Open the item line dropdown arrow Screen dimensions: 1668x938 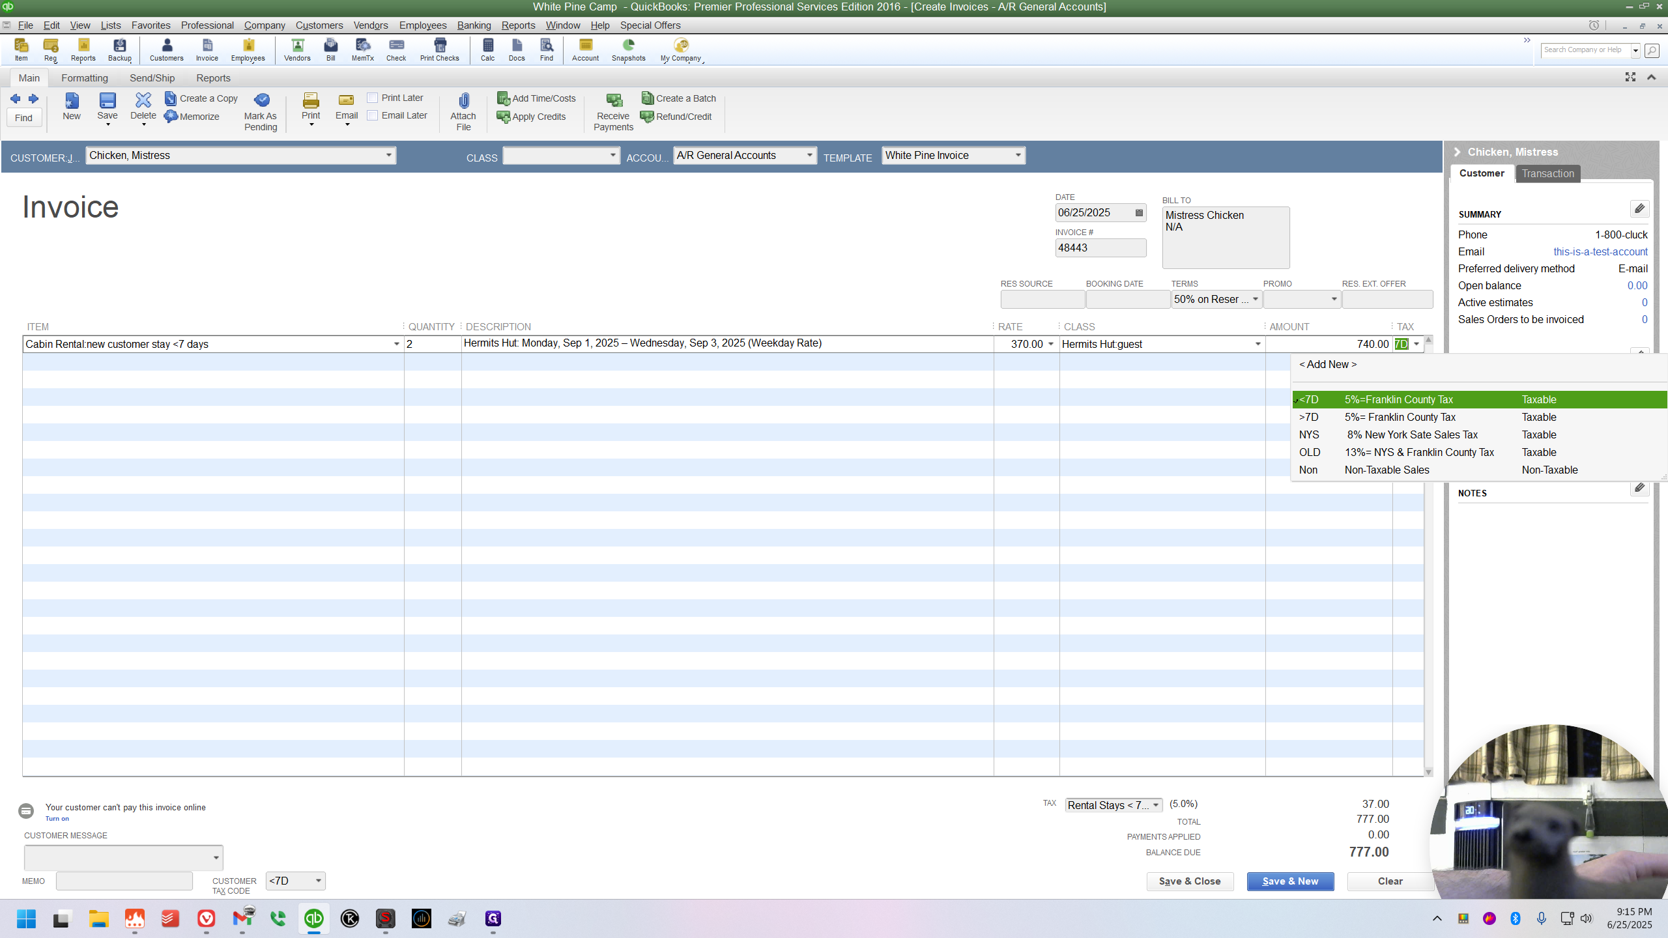click(x=396, y=344)
